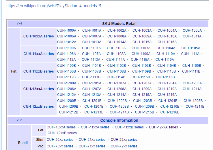Open the CUH-1210A model link
This screenshot has height=150, width=213.
click(x=167, y=89)
